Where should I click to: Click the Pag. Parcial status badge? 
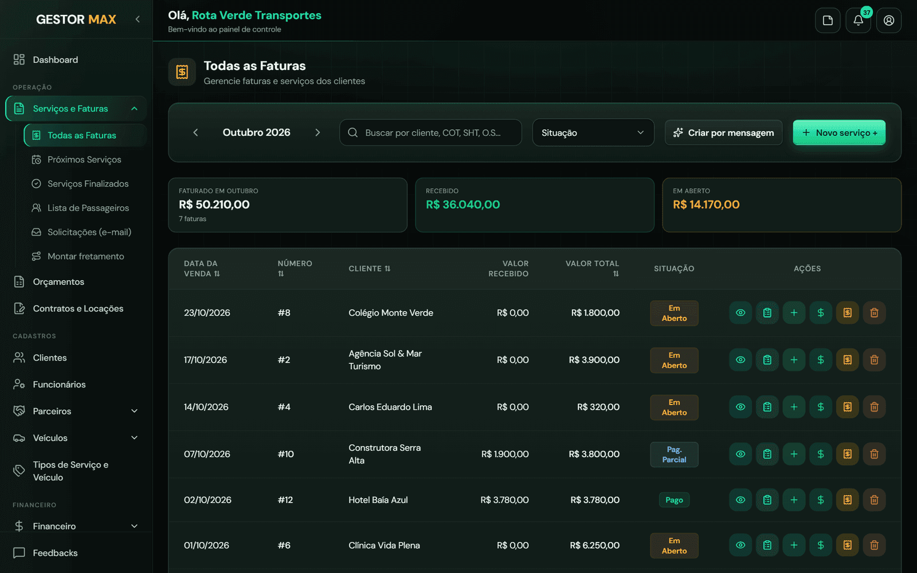click(674, 454)
